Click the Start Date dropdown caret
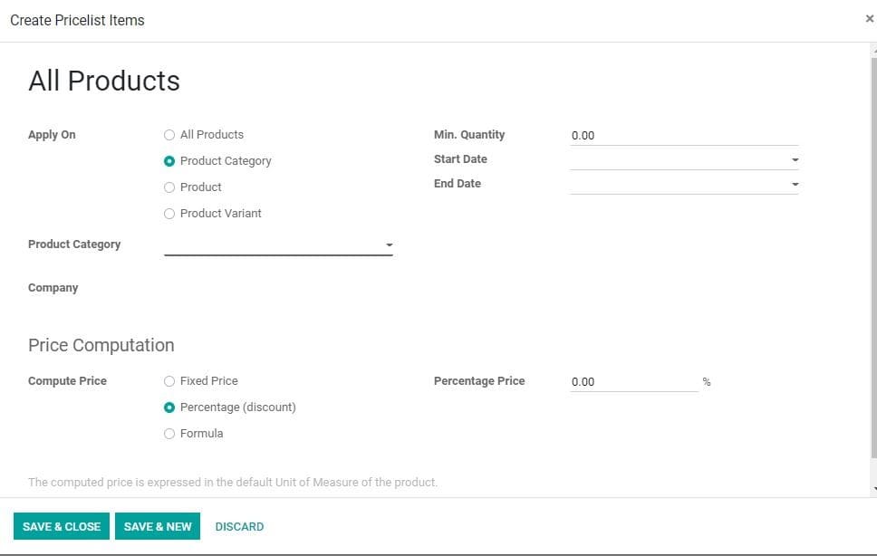Screen dimensions: 877x556 [x=795, y=160]
